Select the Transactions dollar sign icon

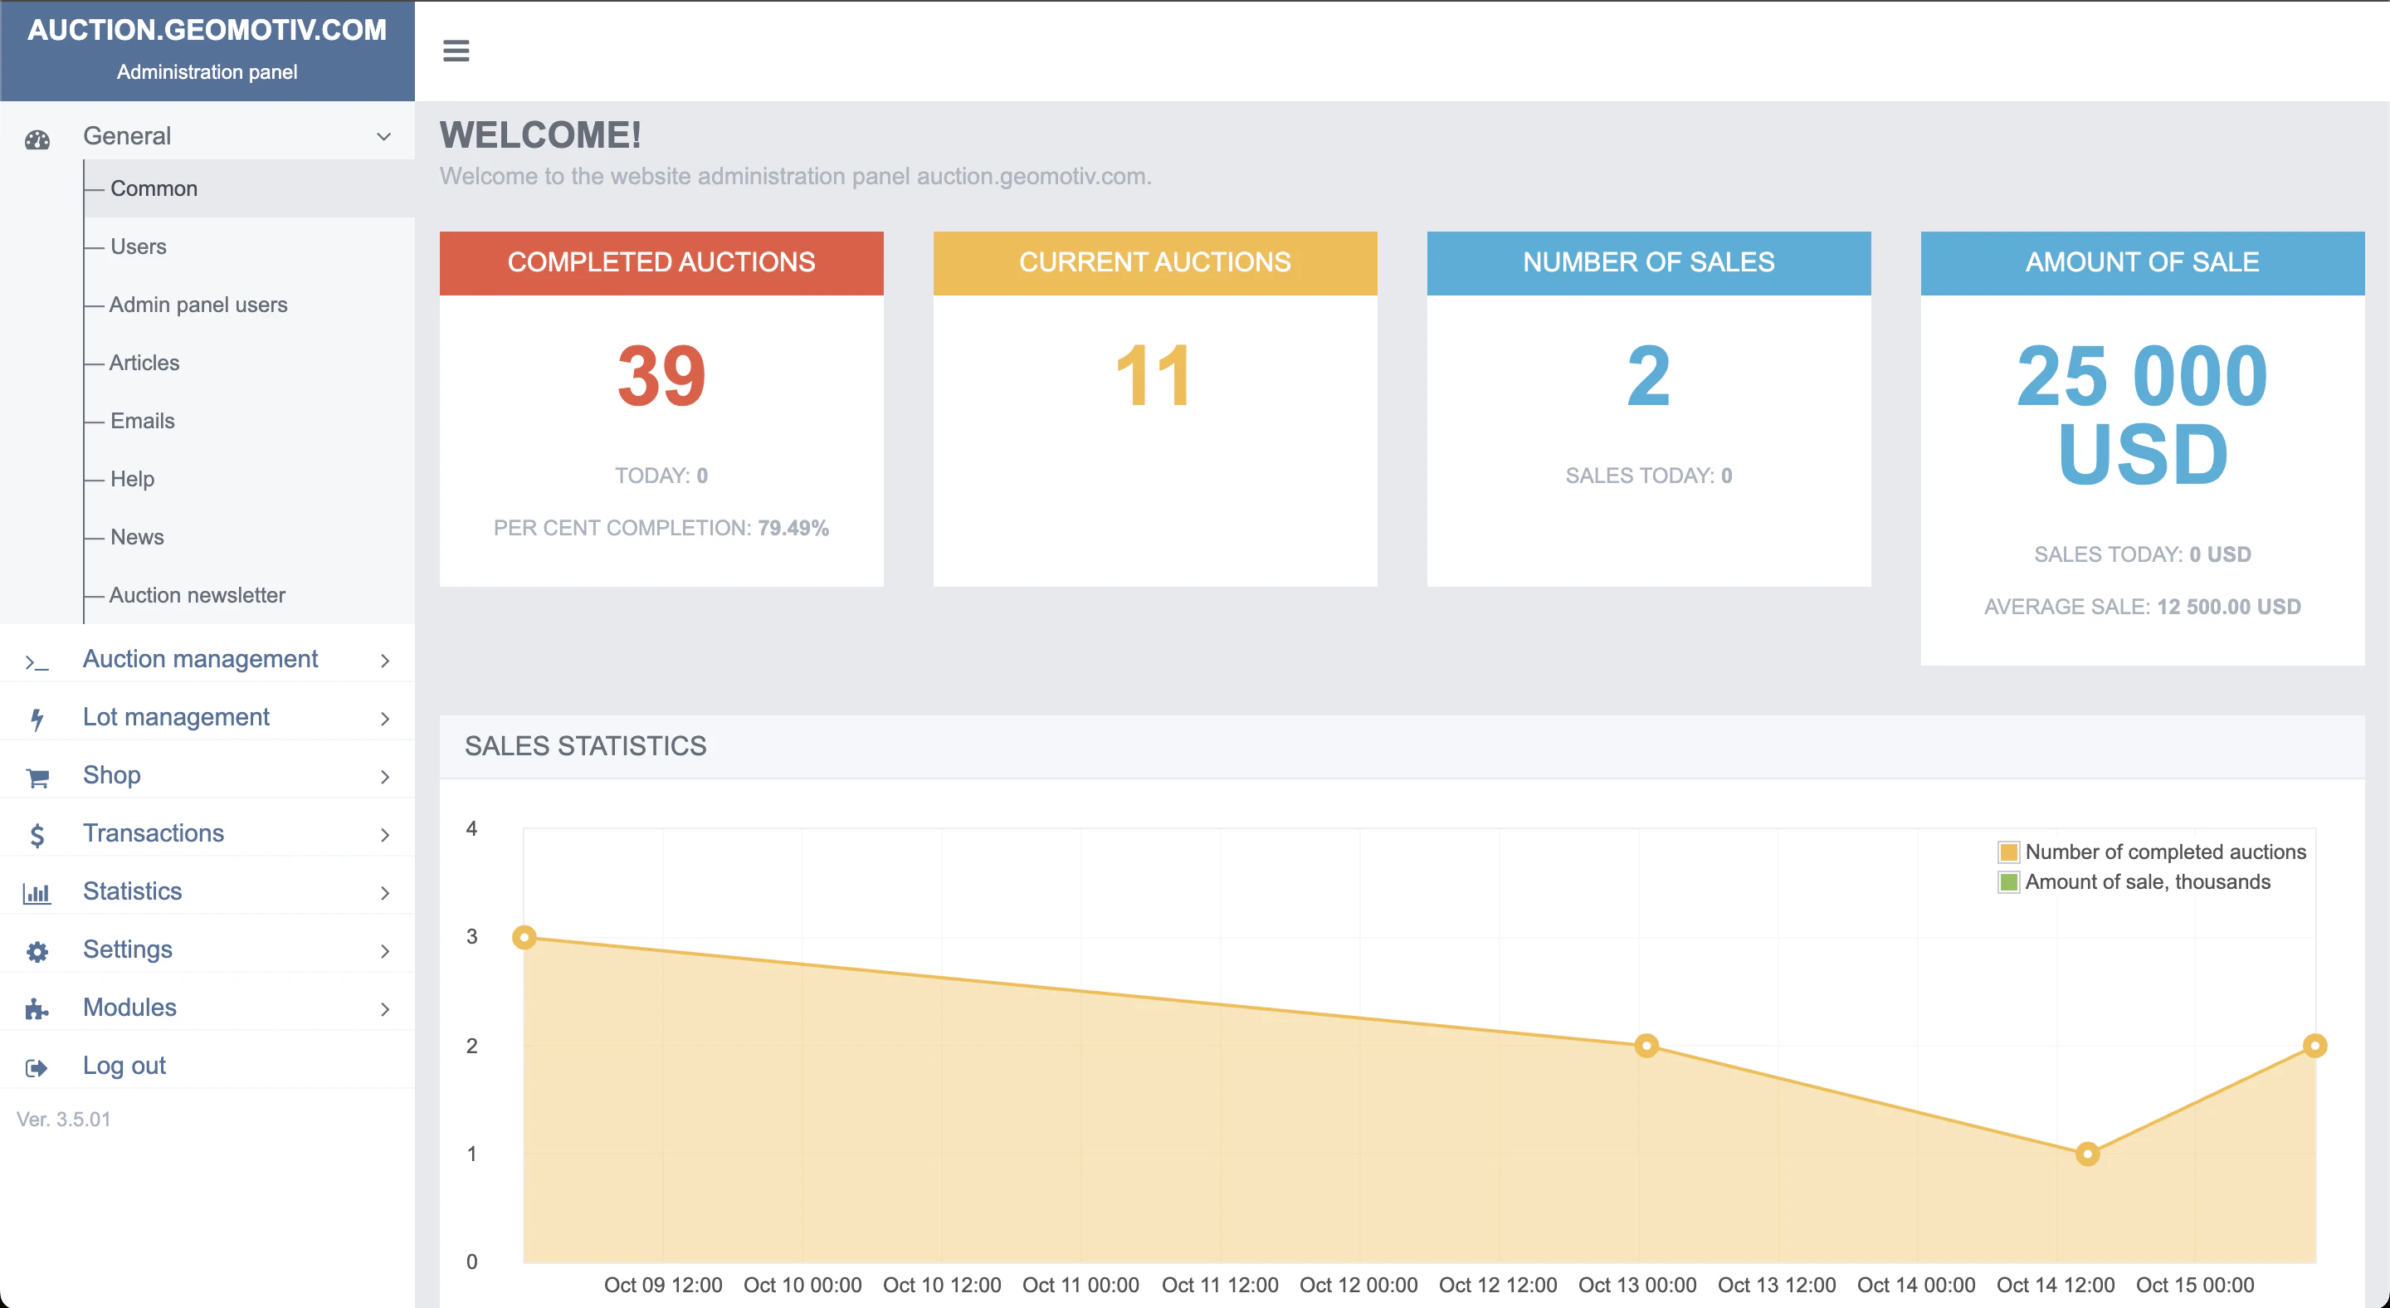37,836
